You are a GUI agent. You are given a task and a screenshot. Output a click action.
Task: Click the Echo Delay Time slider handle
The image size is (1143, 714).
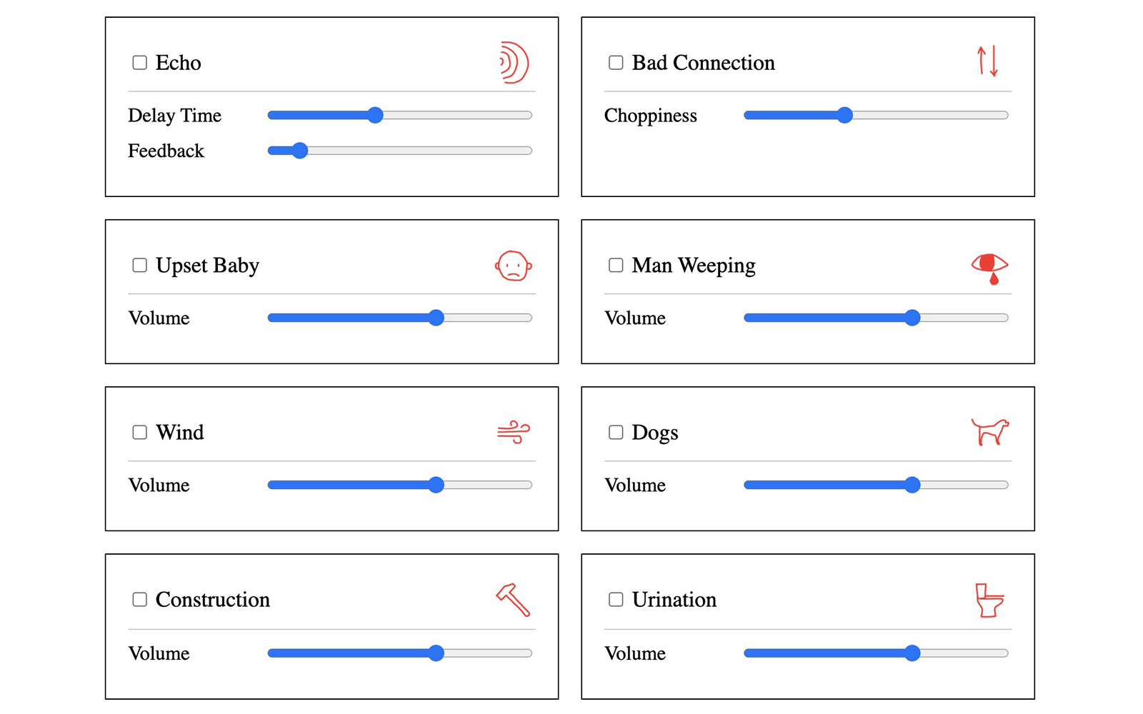(x=376, y=115)
